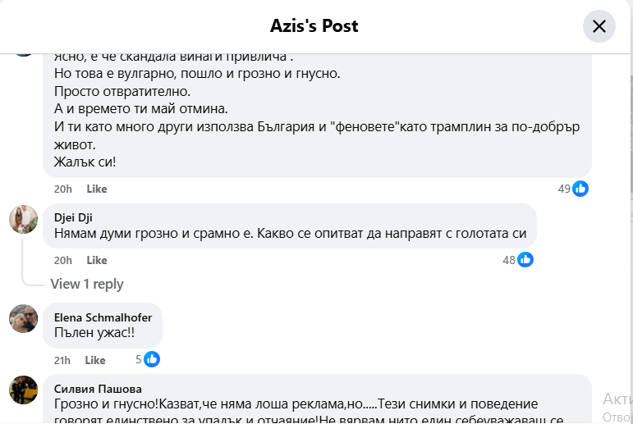Open Elena Schmalhofer's profile picture
The width and height of the screenshot is (633, 424).
[23, 318]
